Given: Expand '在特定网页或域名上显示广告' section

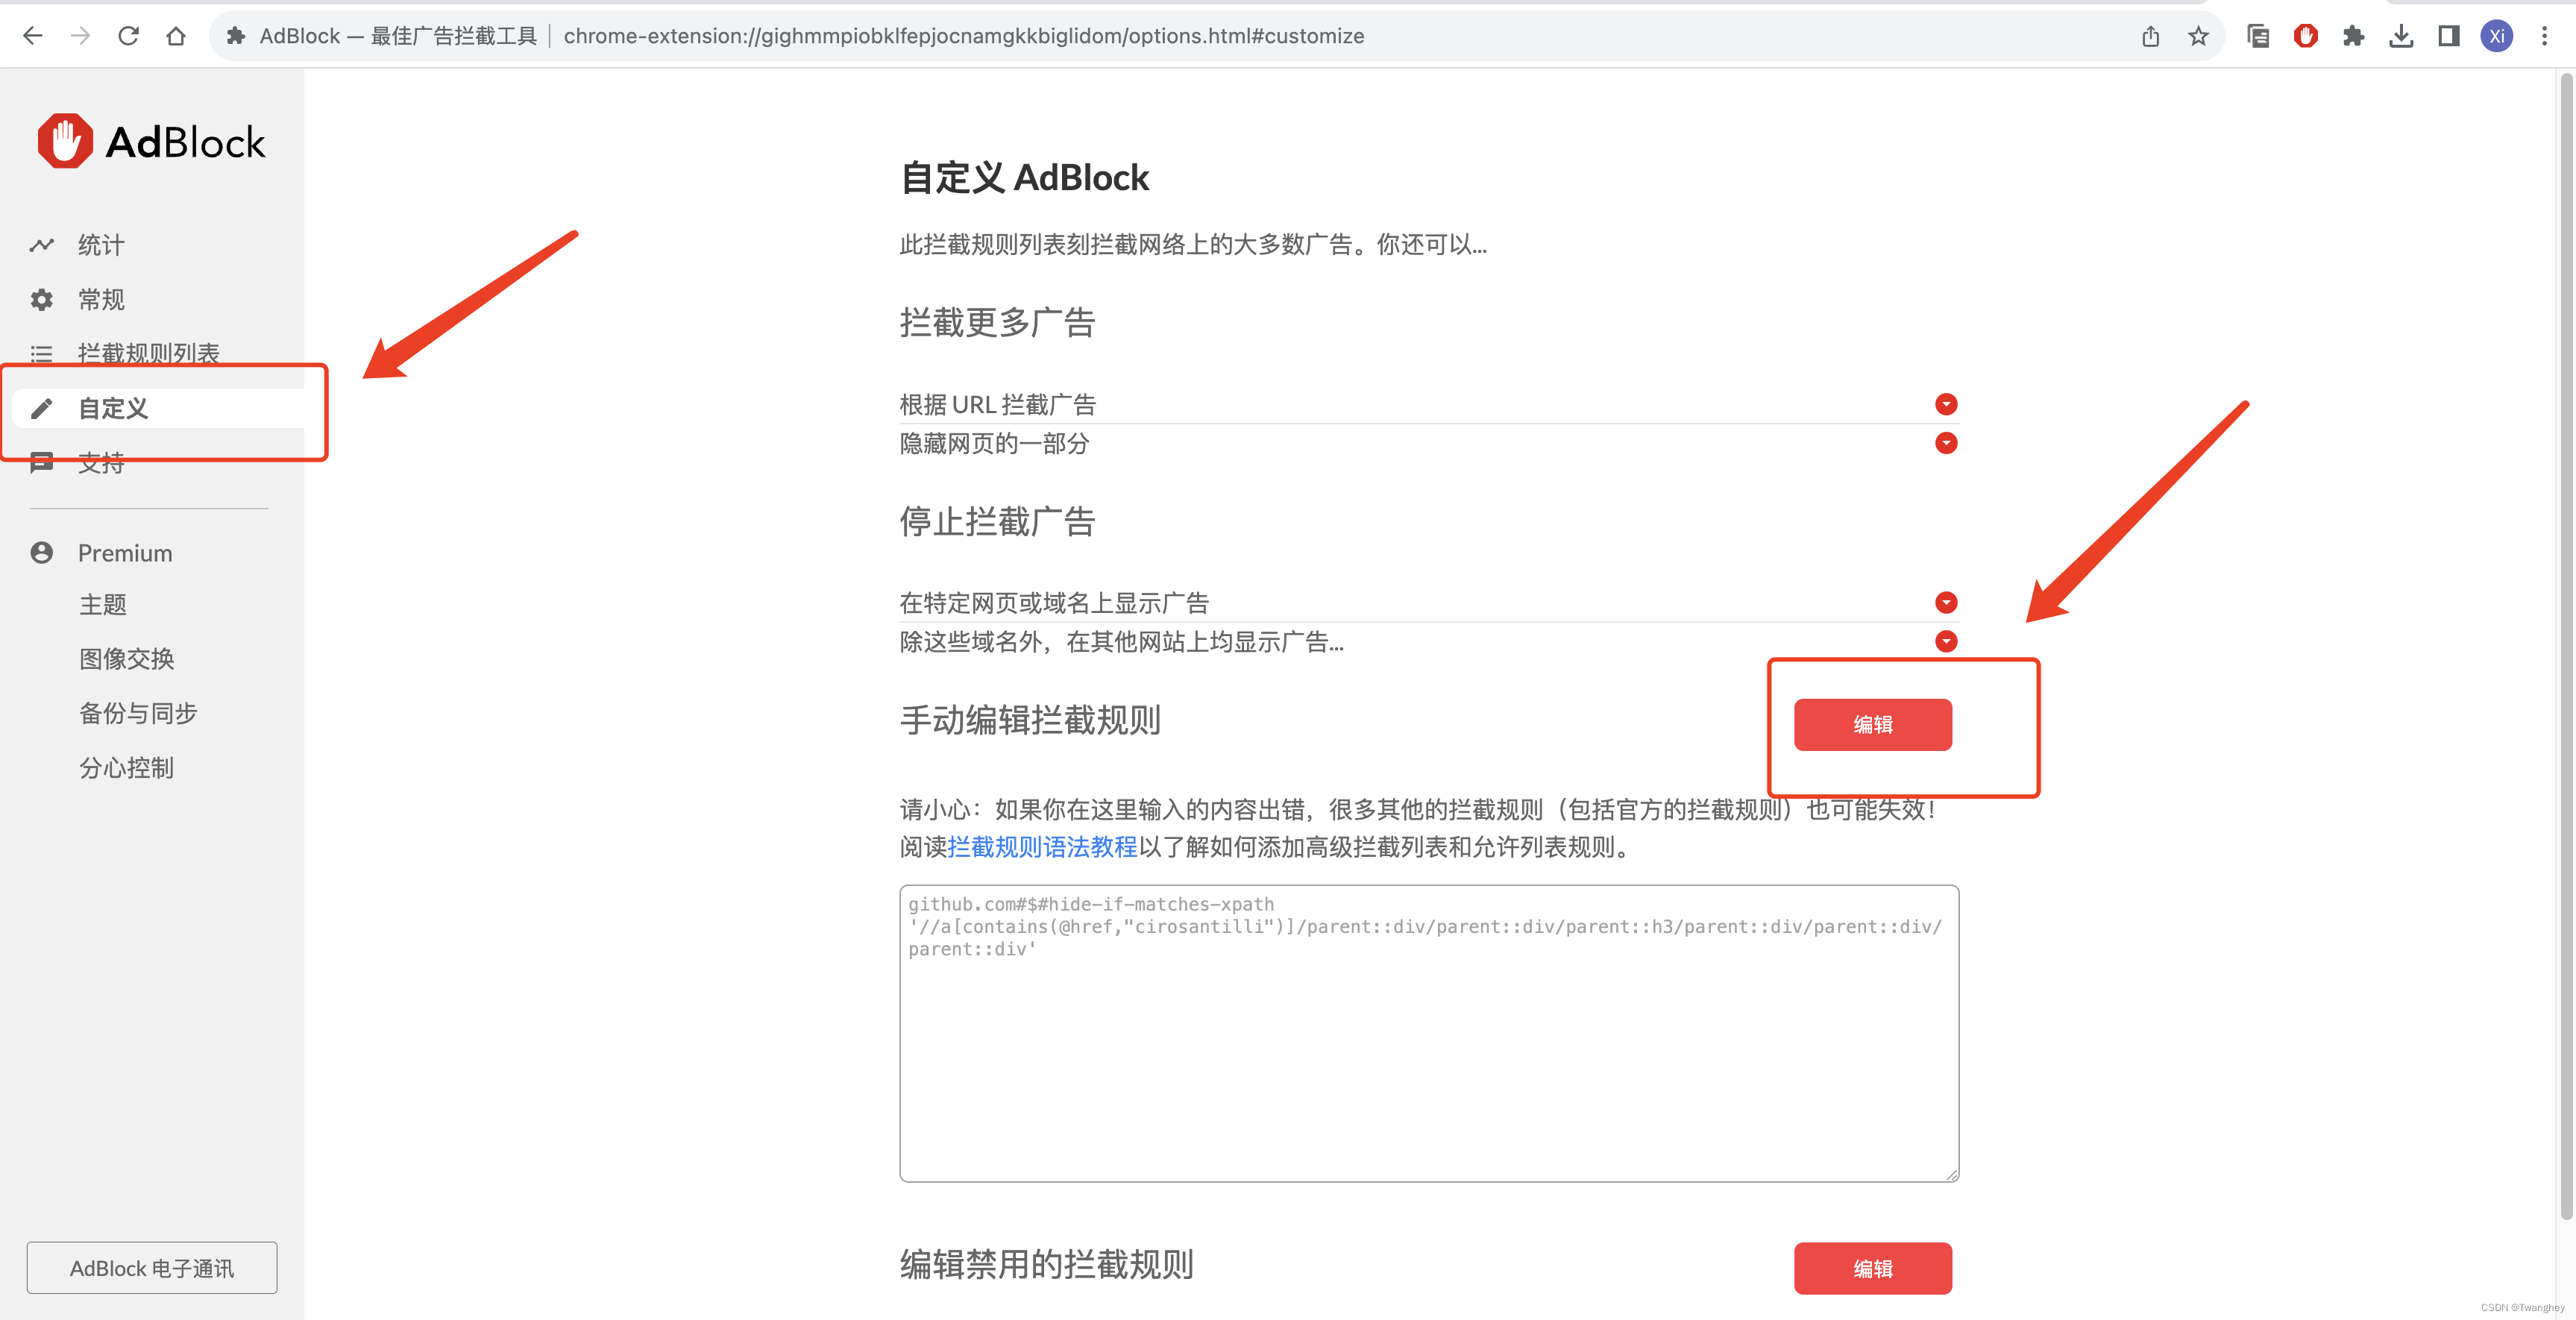Looking at the screenshot, I should click(x=1945, y=602).
